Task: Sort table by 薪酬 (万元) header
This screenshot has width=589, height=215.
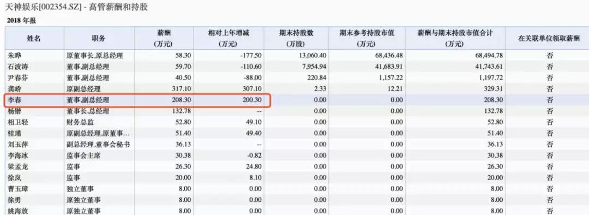Action: tap(163, 38)
